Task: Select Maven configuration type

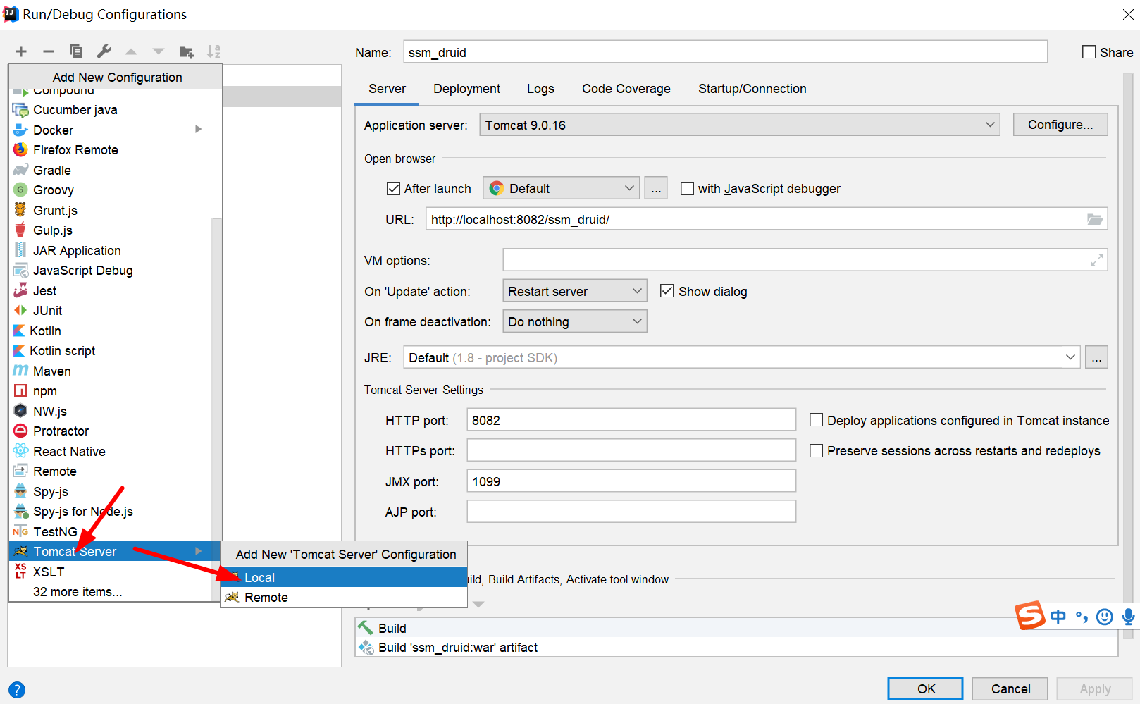Action: click(110, 371)
